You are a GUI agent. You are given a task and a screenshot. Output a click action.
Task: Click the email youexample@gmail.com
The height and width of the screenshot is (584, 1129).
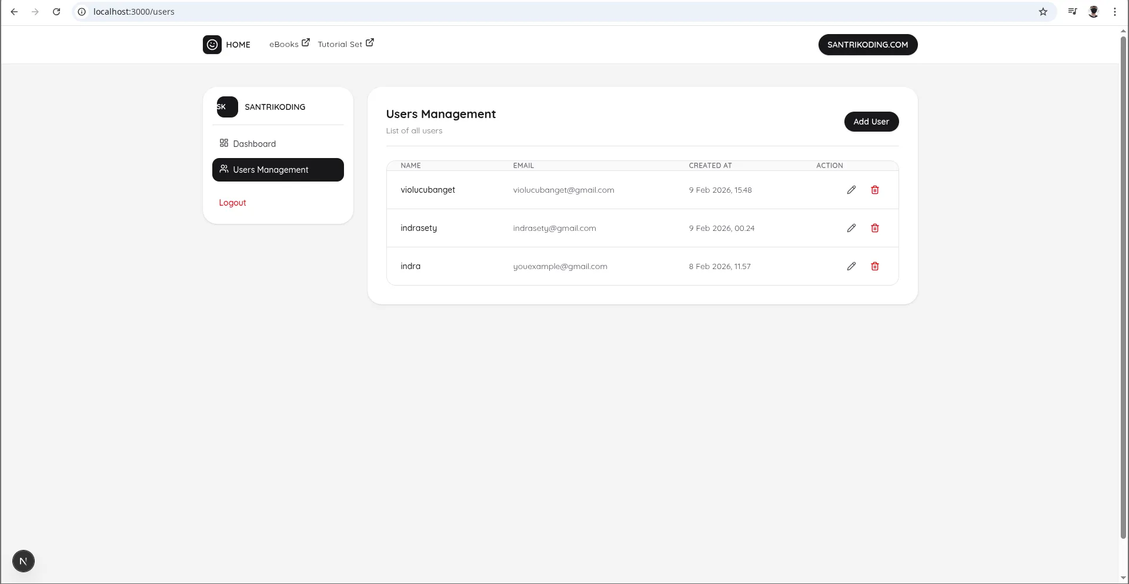pyautogui.click(x=560, y=266)
